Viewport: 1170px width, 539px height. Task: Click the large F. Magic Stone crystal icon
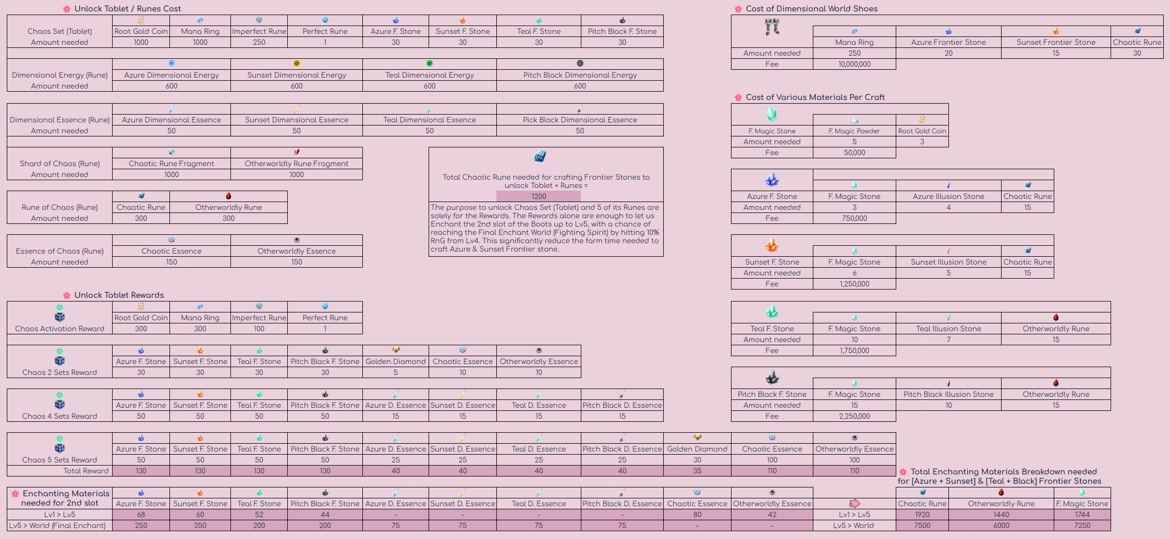point(772,114)
